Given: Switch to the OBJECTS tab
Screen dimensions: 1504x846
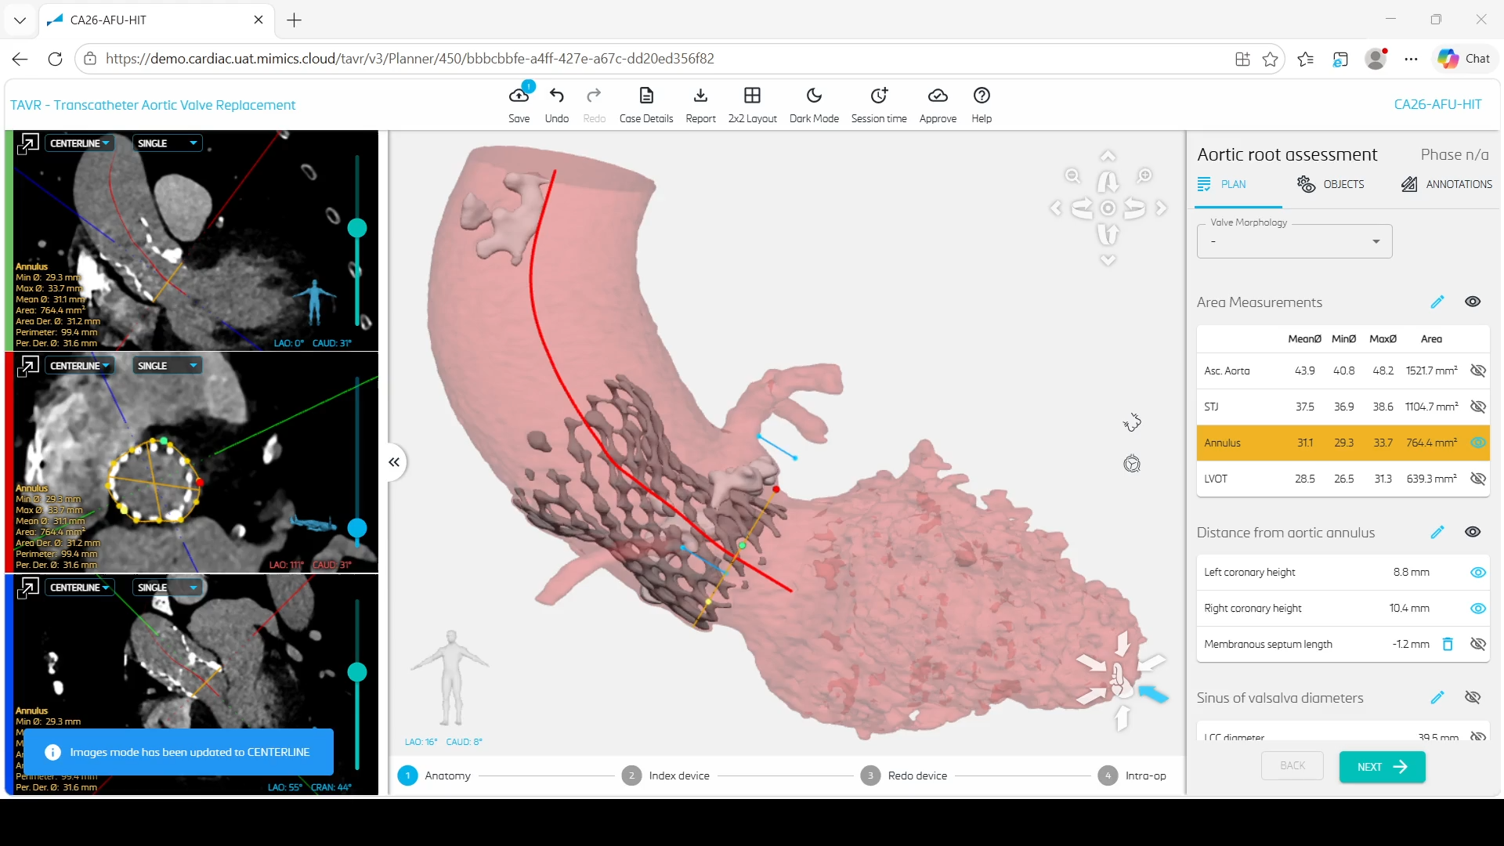Looking at the screenshot, I should tap(1331, 184).
